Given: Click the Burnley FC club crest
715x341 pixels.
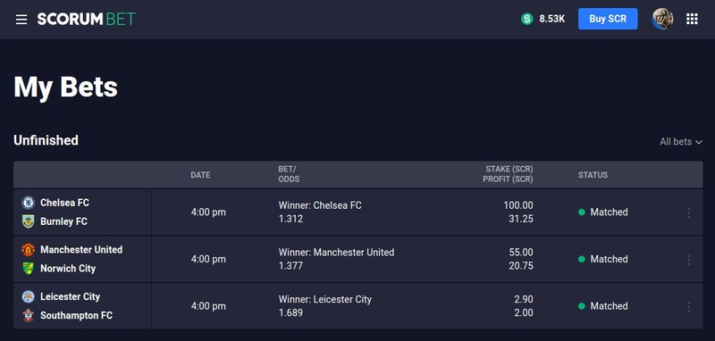Looking at the screenshot, I should [29, 221].
